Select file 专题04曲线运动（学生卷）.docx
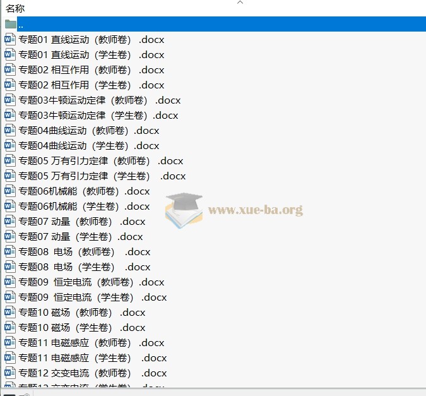 pos(88,146)
